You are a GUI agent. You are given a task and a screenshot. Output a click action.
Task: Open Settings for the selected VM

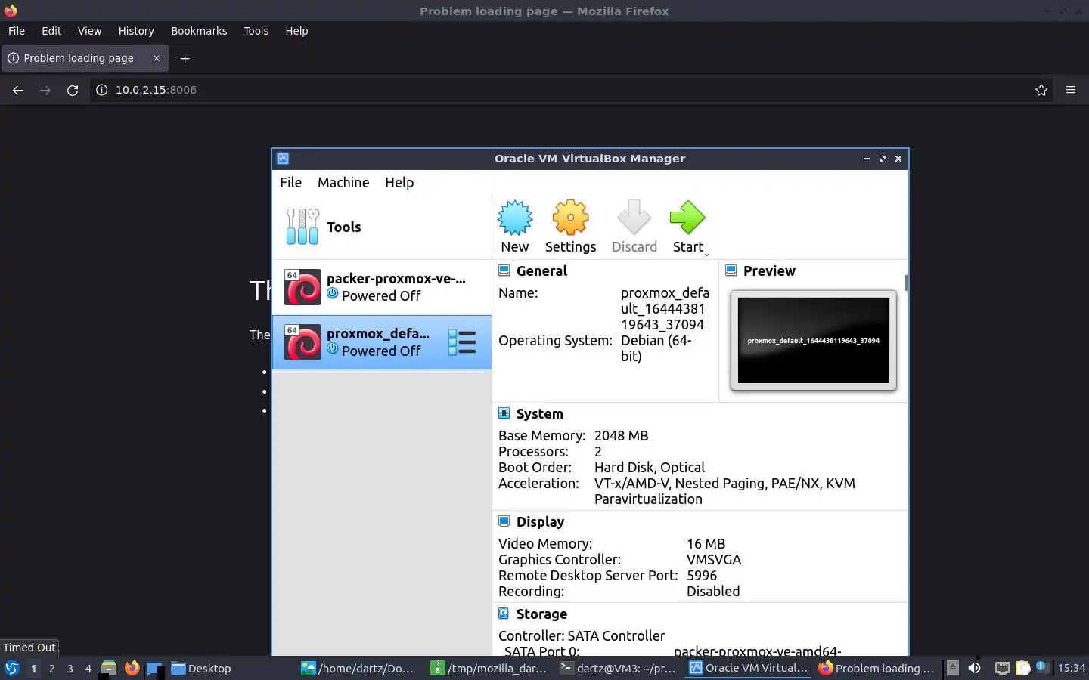(x=570, y=226)
